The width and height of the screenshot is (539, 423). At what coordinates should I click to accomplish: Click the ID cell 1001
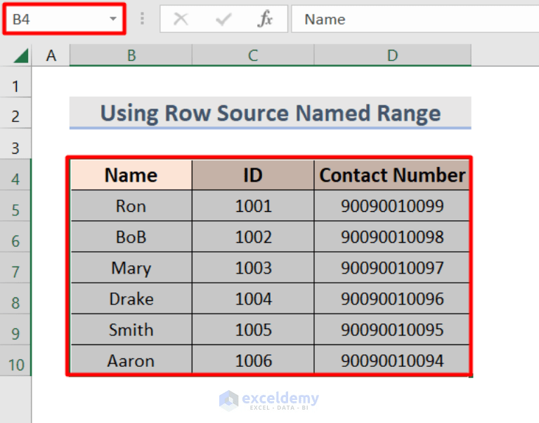pos(253,206)
